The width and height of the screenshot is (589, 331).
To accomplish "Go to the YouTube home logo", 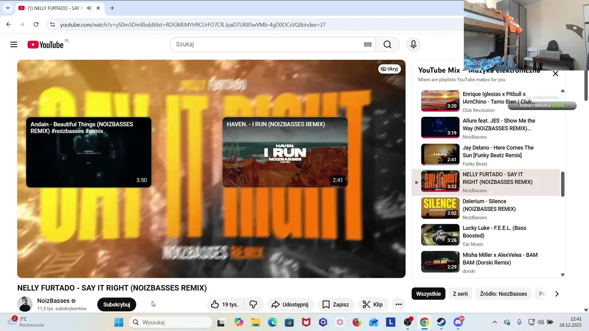I will tap(45, 45).
